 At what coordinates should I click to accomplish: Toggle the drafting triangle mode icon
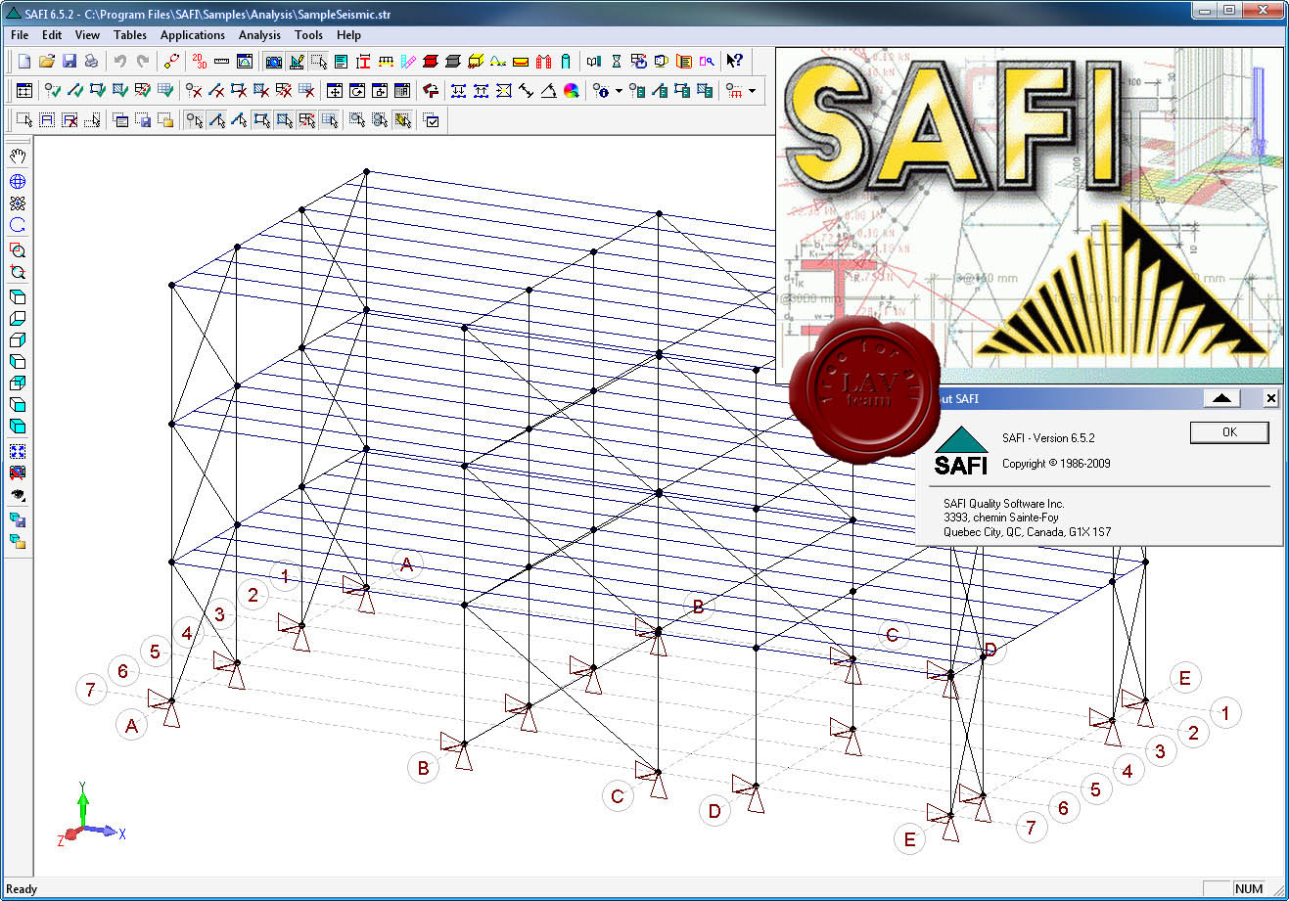click(x=297, y=61)
